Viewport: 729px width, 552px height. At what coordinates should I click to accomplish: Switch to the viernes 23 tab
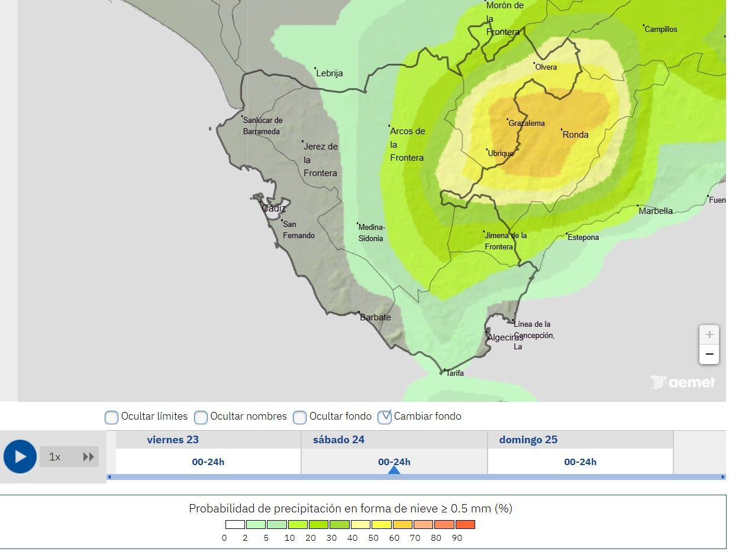(173, 440)
